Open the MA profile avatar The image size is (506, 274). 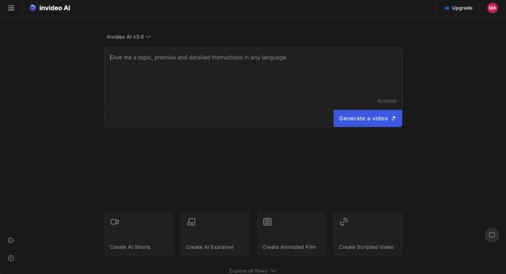click(493, 8)
